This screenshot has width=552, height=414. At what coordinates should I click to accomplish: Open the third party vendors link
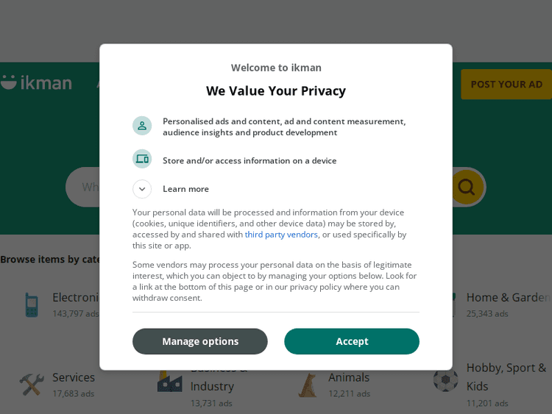coord(281,235)
